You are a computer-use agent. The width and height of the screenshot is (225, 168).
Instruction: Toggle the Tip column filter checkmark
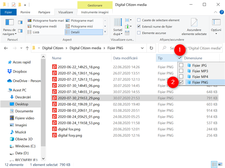click(180, 58)
